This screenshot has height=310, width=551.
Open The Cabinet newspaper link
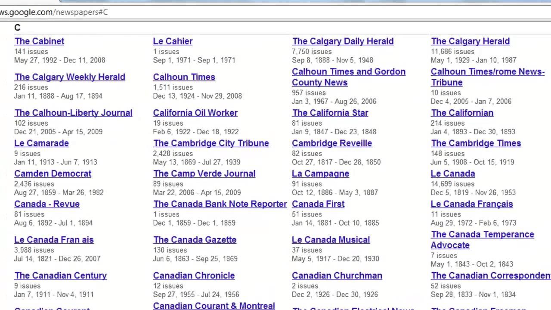[39, 41]
